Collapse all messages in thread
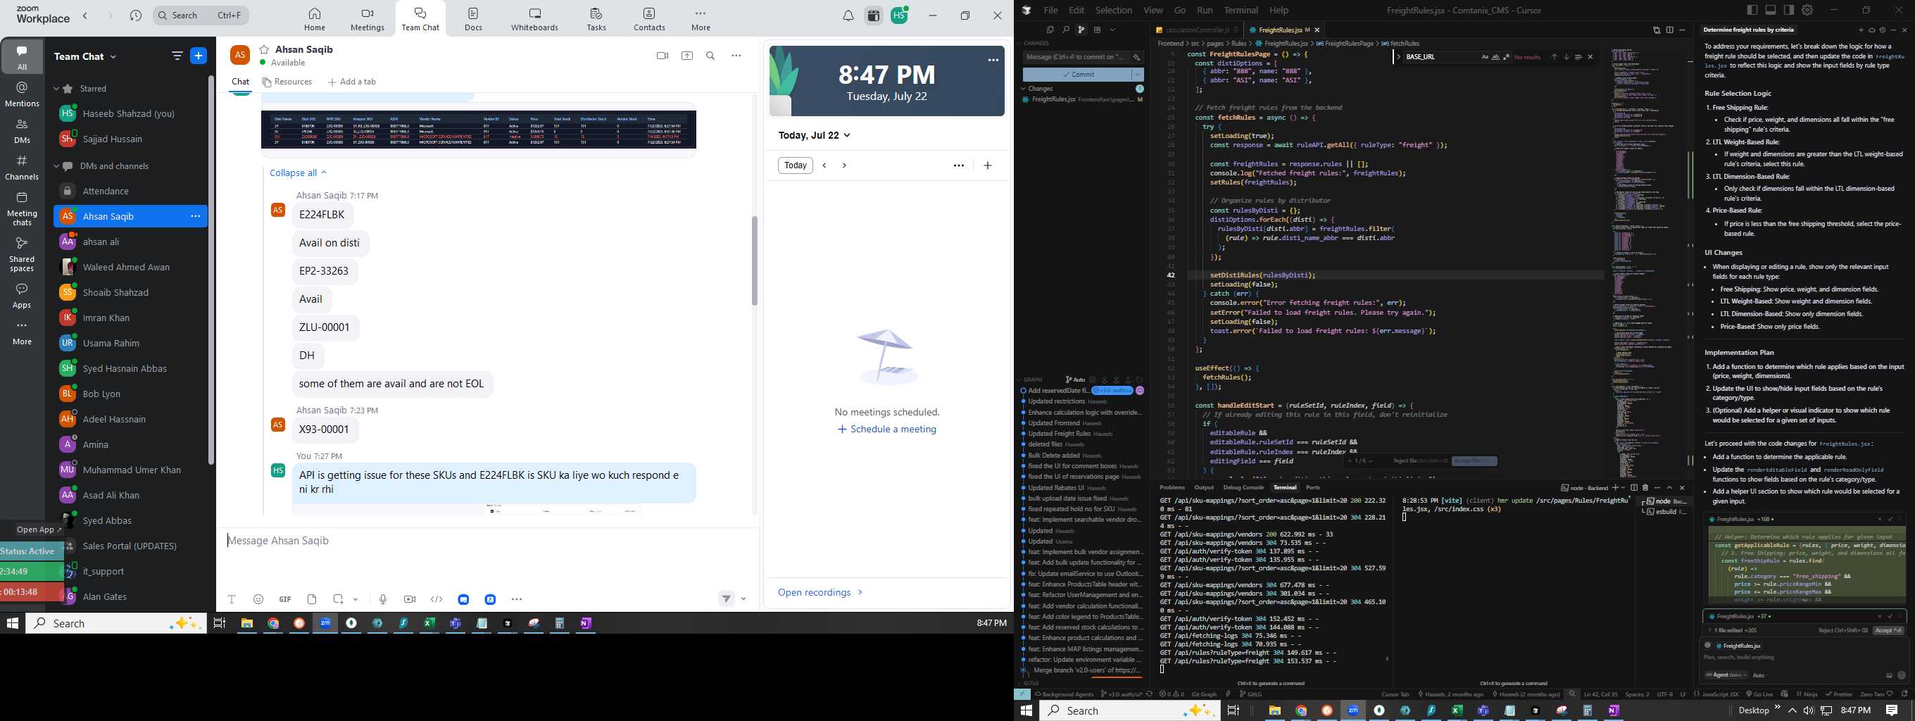The width and height of the screenshot is (1915, 721). pyautogui.click(x=298, y=173)
